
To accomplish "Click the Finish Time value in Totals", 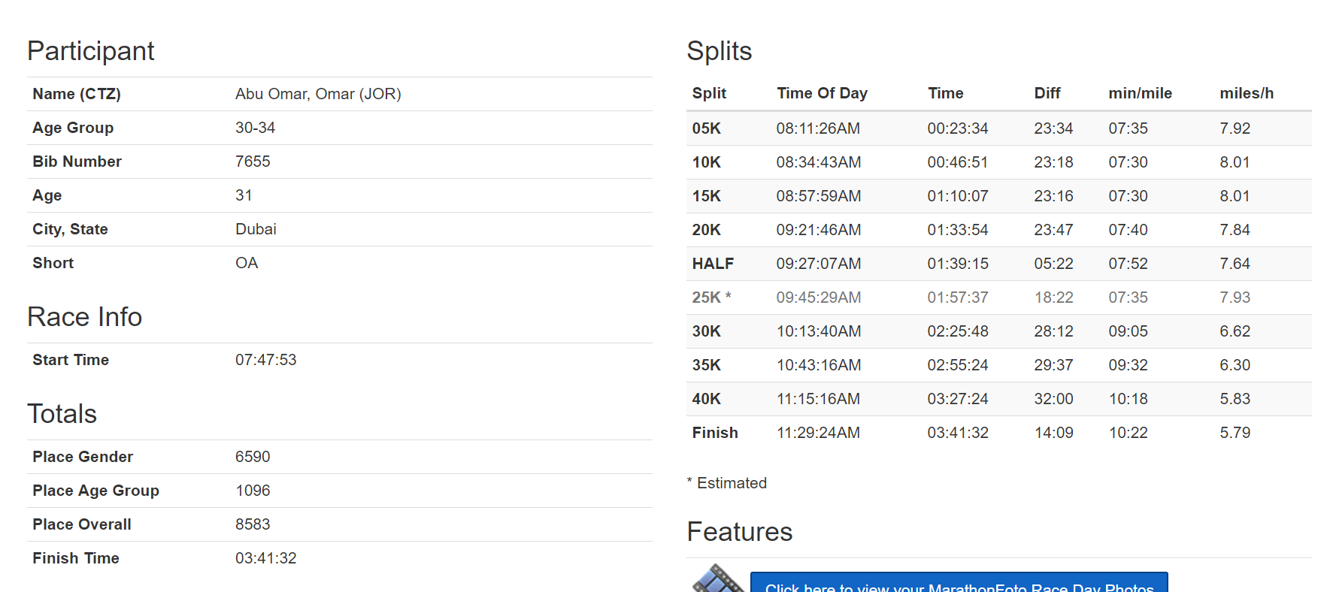I will tap(265, 558).
